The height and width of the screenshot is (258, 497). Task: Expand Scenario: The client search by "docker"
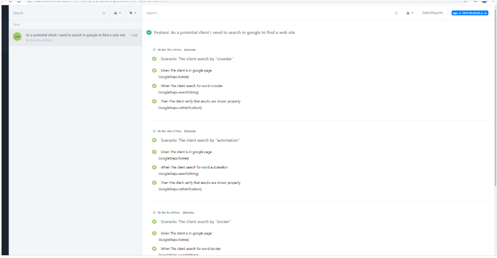[x=196, y=222]
